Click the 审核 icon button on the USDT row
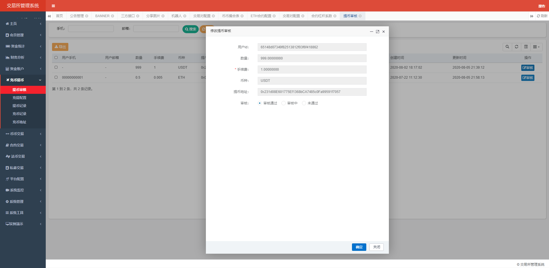This screenshot has height=268, width=549. 528,68
